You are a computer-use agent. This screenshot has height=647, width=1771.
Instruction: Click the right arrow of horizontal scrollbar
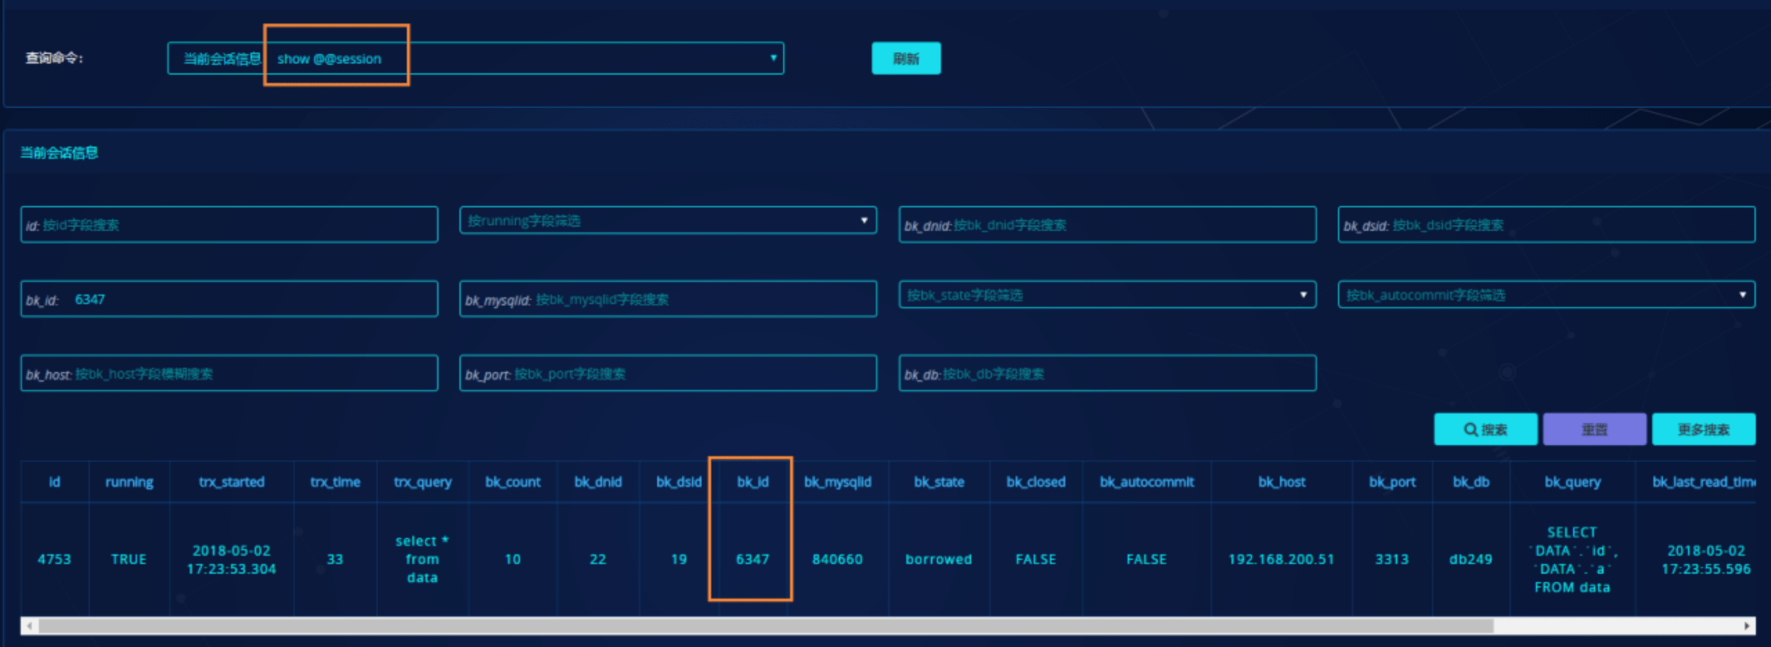[1747, 626]
